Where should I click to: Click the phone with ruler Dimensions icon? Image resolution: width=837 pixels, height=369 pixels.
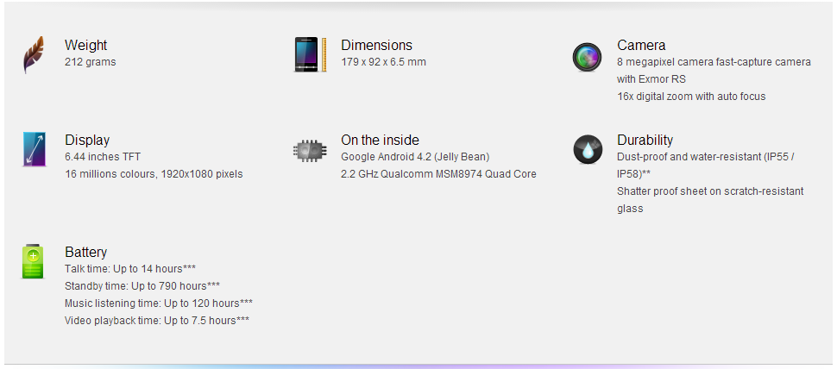click(x=310, y=55)
